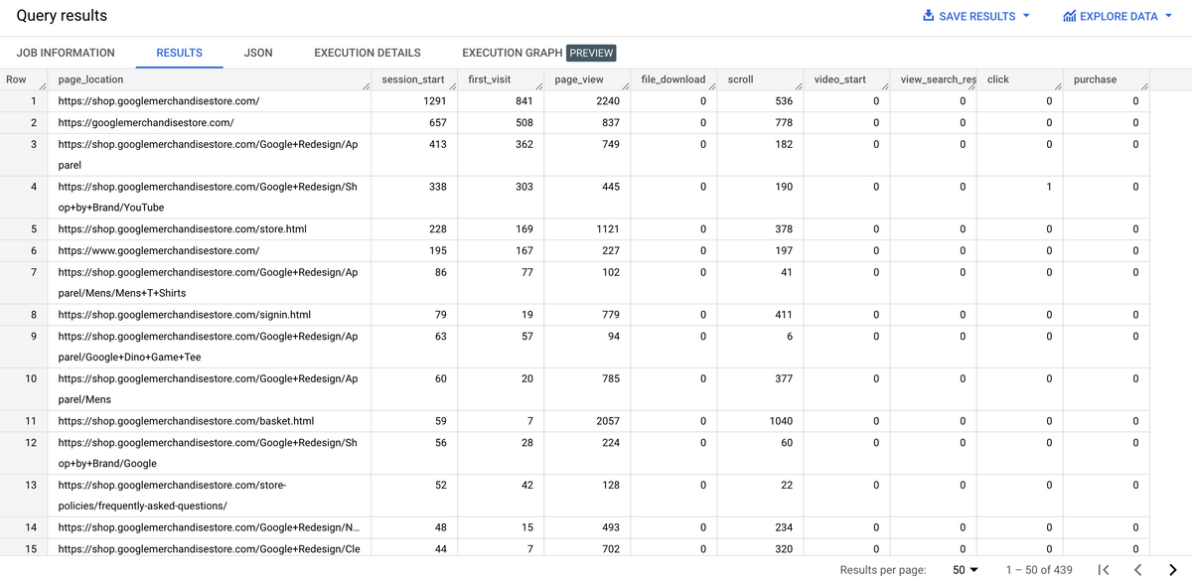1192x581 pixels.
Task: Click the resize handle on the page_location header
Action: (366, 85)
